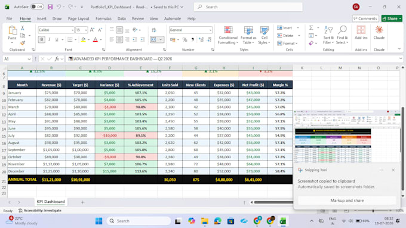Toggle the AutoSave switch
Image resolution: width=406 pixels, height=228 pixels.
(x=37, y=7)
